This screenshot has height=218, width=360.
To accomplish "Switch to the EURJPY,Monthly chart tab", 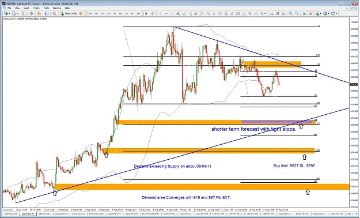I will pos(150,214).
